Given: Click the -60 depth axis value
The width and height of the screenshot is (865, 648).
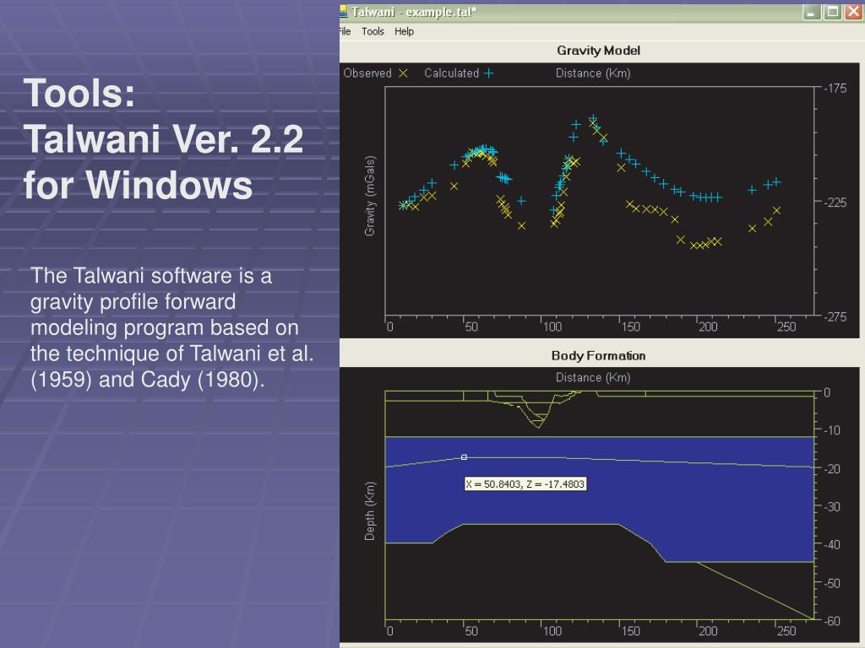Looking at the screenshot, I should [x=832, y=621].
